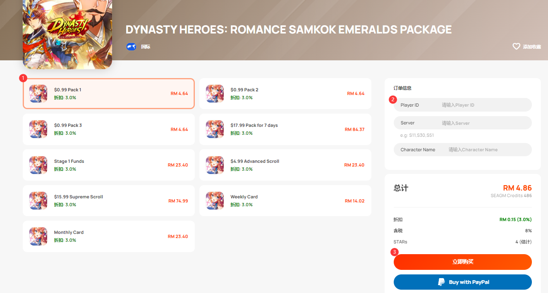Choose the $0.99 Pack 2 label
This screenshot has width=548, height=293.
tap(244, 90)
